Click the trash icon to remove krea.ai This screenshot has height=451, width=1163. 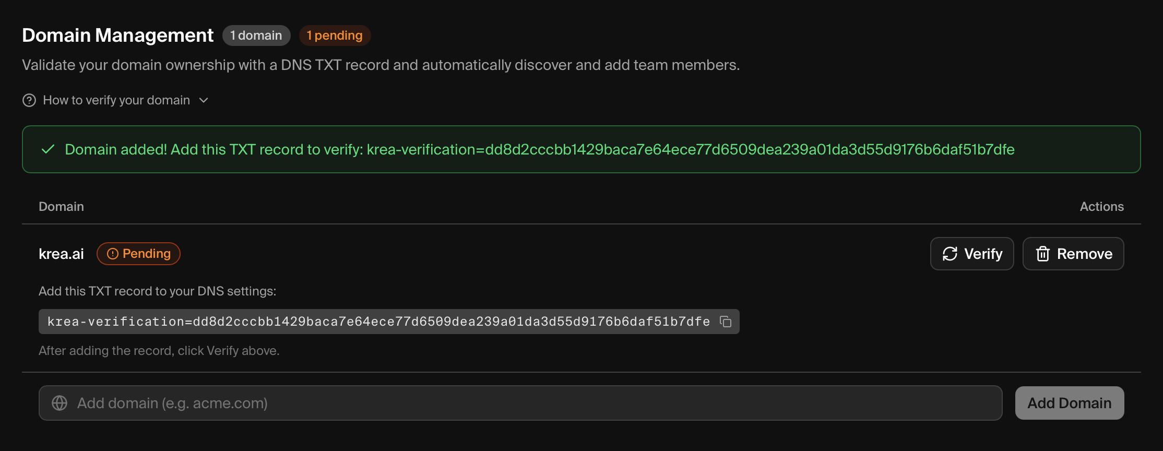(x=1043, y=254)
